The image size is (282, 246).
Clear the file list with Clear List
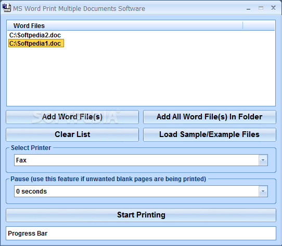coord(72,134)
